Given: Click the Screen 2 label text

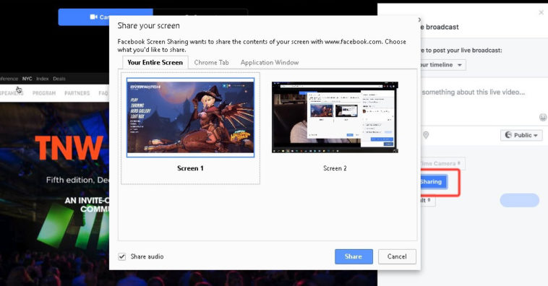Looking at the screenshot, I should [335, 168].
